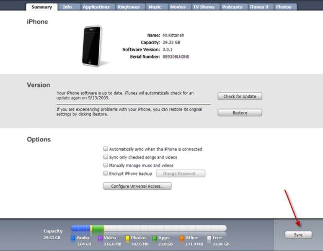The height and width of the screenshot is (251, 323).
Task: Check Sync only checked songs and videos
Action: click(x=106, y=157)
